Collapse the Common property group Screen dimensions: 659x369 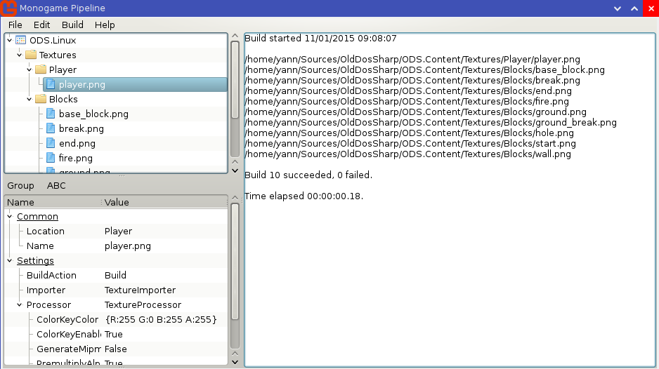10,217
